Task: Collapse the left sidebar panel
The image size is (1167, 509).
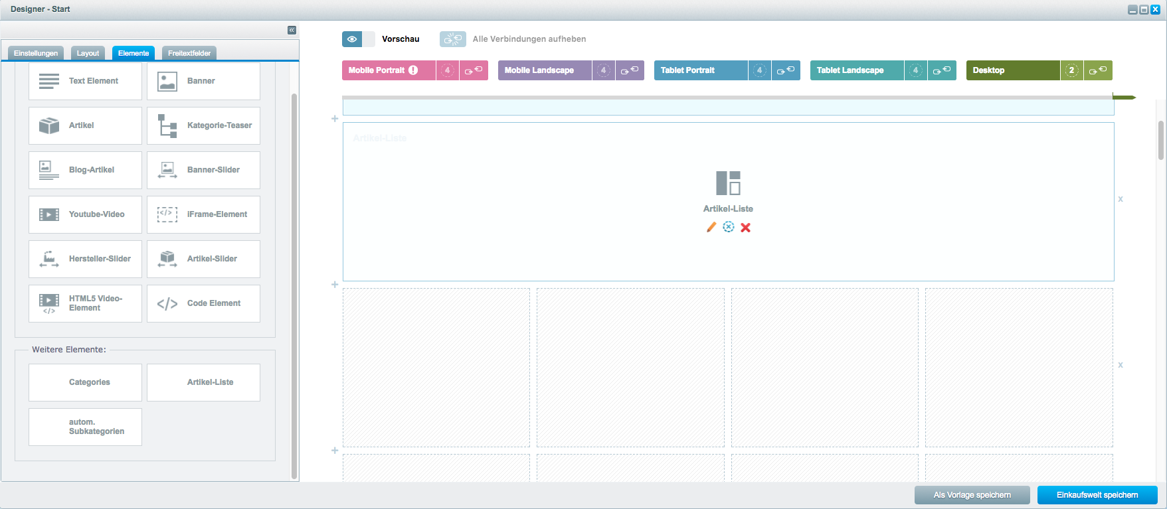Action: coord(292,30)
